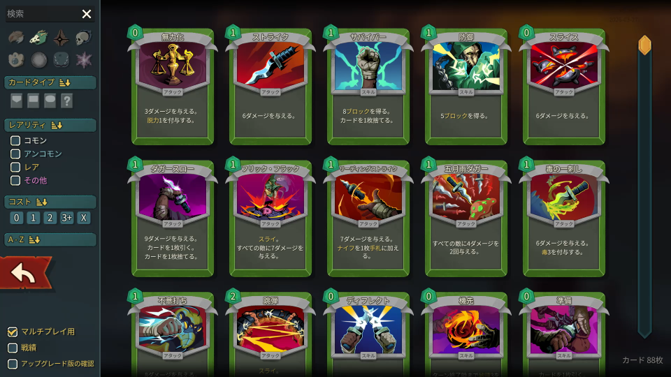Sort cards by カードタイプ header
This screenshot has height=377, width=671.
(50, 82)
